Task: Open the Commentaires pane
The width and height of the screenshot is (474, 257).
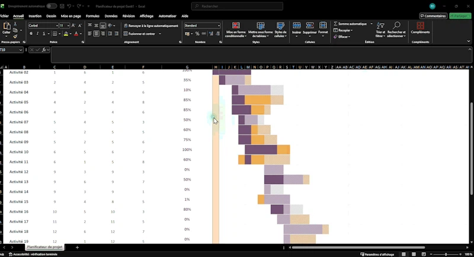Action: coord(433,16)
